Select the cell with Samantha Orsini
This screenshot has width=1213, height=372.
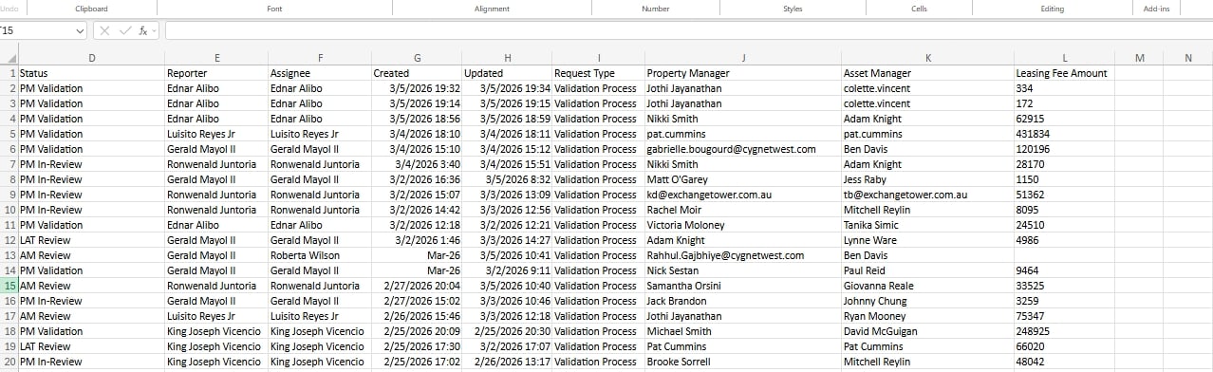tap(742, 286)
